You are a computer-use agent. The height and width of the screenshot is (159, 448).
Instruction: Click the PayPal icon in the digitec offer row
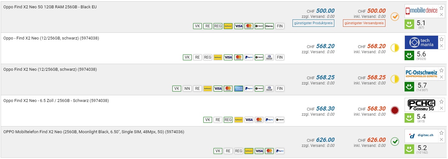point(280,151)
